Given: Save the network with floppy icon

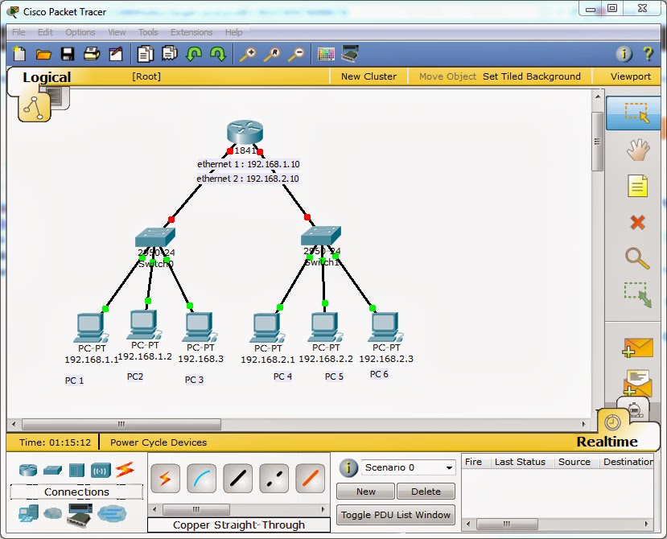Looking at the screenshot, I should coord(68,54).
